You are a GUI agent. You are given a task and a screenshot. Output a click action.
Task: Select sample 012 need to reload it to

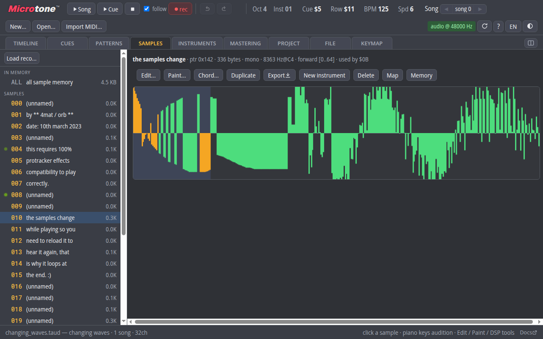click(60, 241)
